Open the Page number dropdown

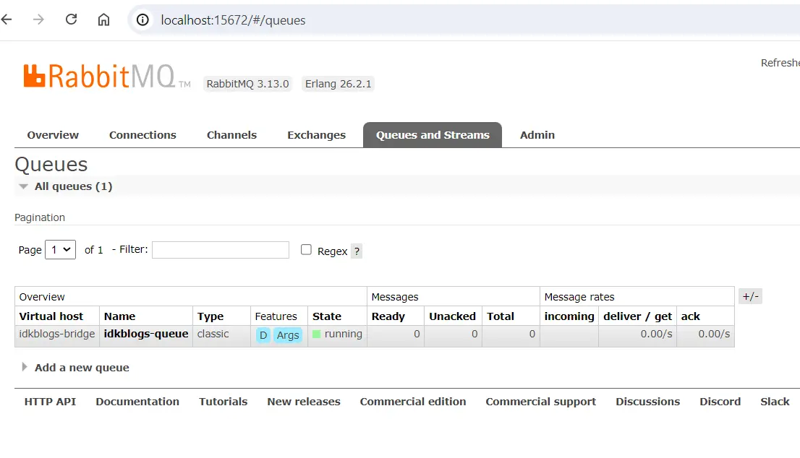60,250
